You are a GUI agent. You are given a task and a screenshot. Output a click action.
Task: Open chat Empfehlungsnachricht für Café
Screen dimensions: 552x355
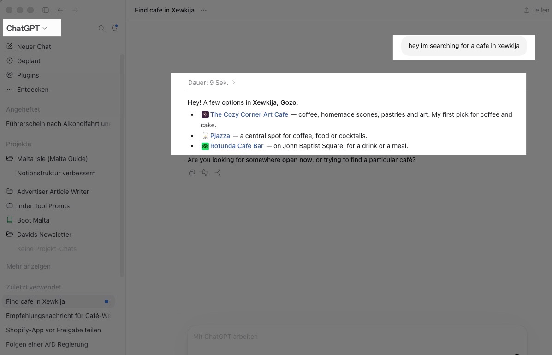coord(59,316)
